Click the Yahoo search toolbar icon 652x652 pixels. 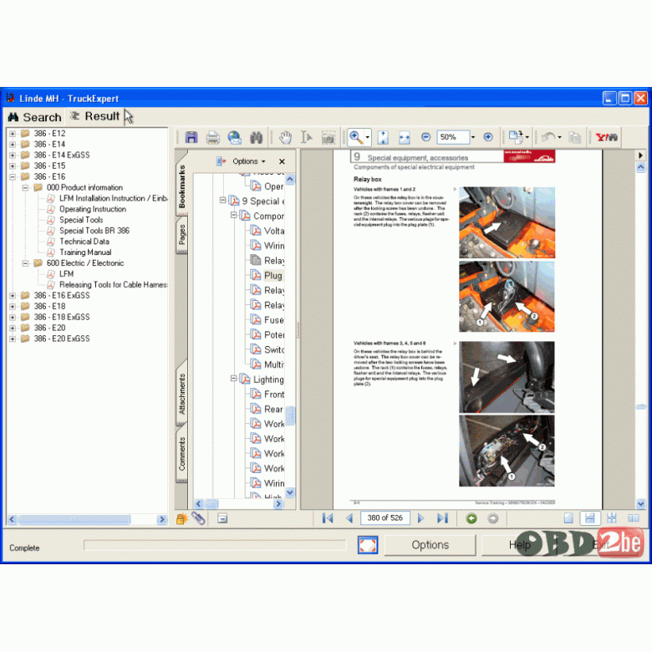pos(606,137)
